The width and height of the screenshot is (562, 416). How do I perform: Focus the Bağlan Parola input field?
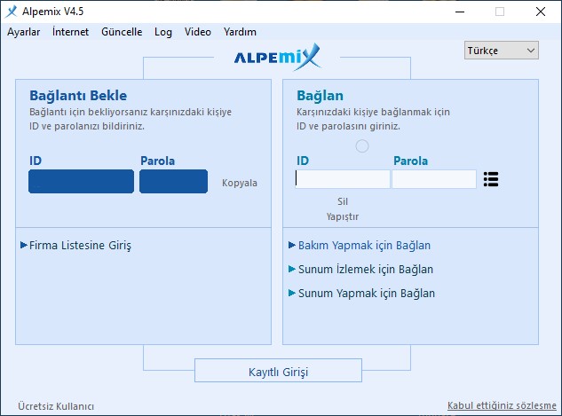[434, 179]
